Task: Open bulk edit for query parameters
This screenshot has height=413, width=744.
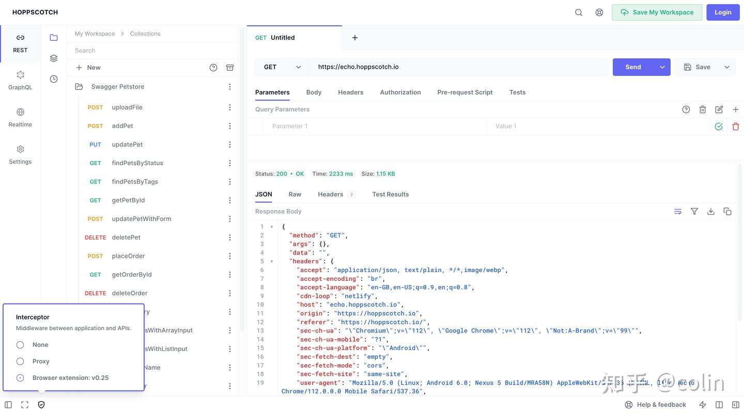Action: click(719, 109)
